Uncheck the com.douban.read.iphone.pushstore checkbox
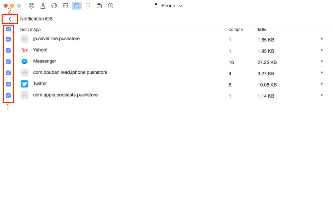The height and width of the screenshot is (205, 332). [8, 73]
